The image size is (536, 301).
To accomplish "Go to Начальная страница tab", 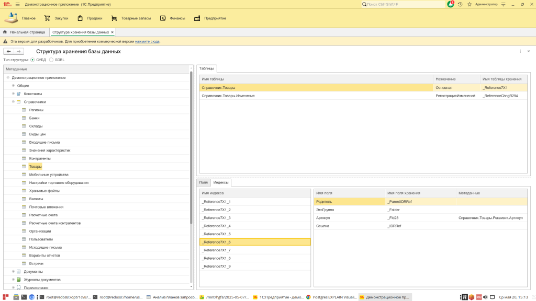I will pos(24,32).
